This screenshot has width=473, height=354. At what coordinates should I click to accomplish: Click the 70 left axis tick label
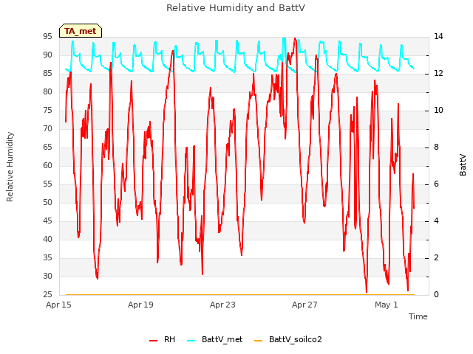(47, 128)
